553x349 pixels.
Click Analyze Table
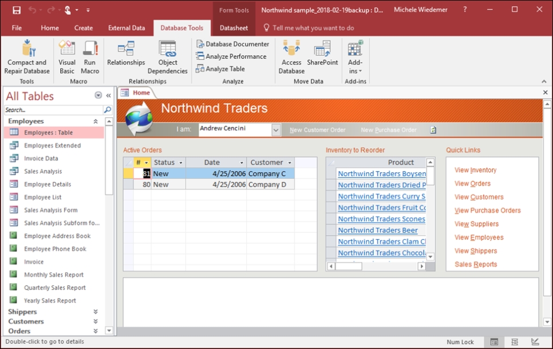click(220, 69)
